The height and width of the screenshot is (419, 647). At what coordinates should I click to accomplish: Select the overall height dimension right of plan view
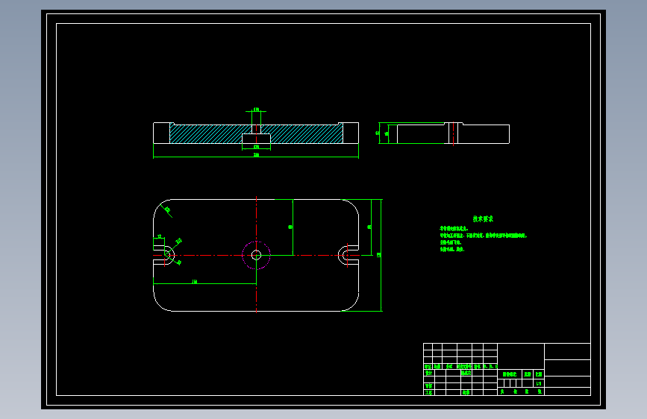381,255
